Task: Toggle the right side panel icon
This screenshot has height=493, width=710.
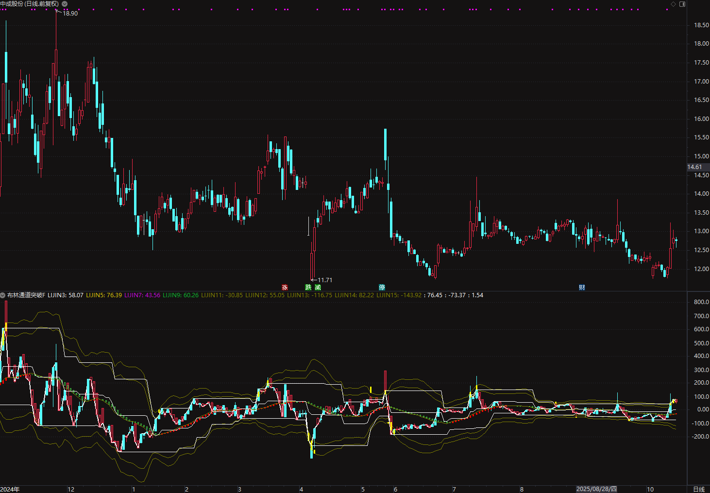Action: pos(682,4)
